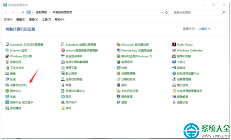Open RemoteApp 和桌面连接 link

click(137, 51)
